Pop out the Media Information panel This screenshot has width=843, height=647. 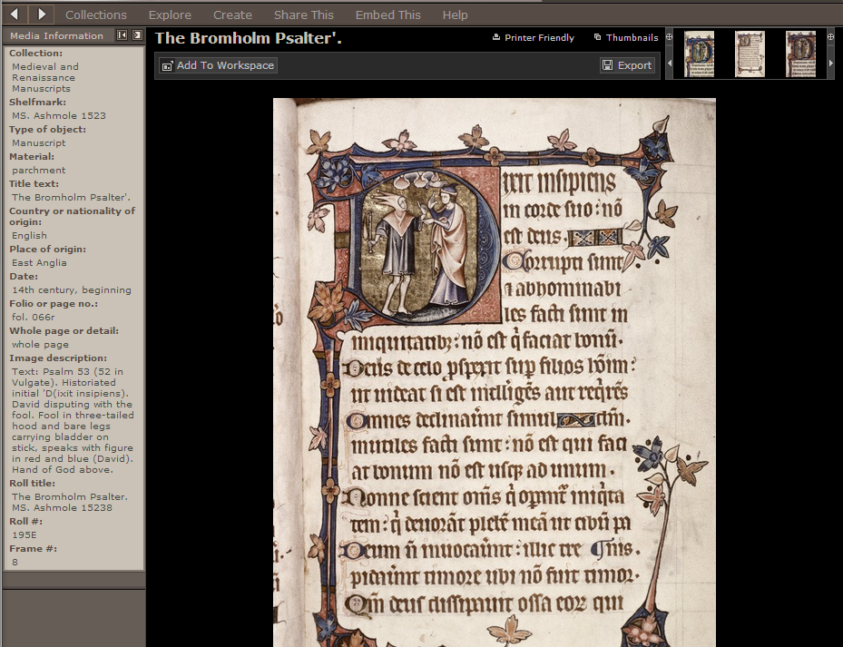(x=137, y=35)
